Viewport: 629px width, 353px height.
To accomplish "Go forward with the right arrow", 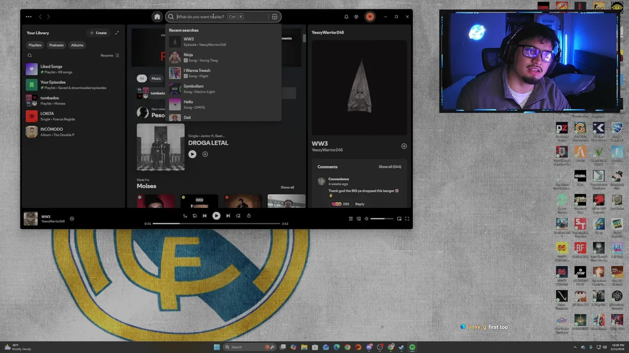I will tap(48, 17).
